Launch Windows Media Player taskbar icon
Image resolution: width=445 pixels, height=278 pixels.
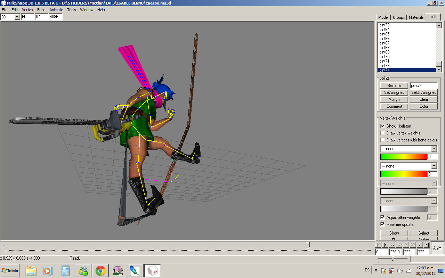click(48, 271)
